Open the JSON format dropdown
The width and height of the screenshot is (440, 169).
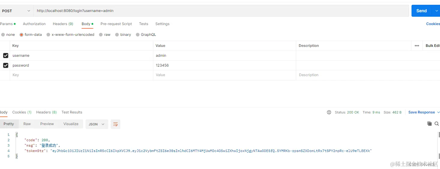(x=97, y=124)
